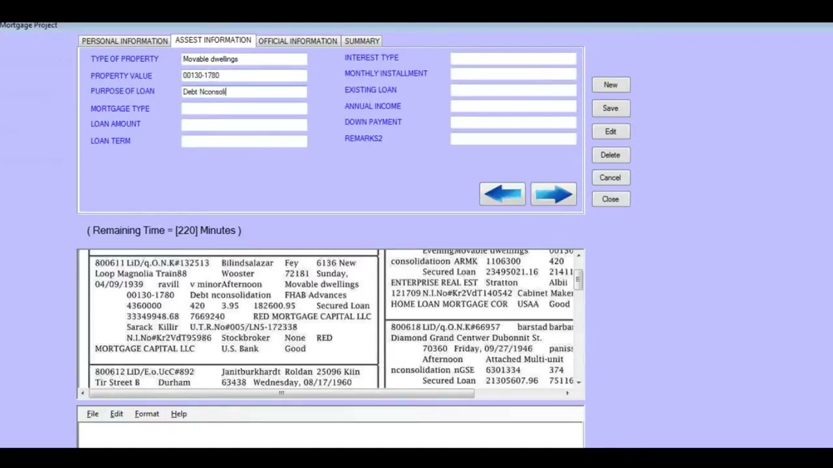Click the Existing Loan input field
Screen dimensions: 833x468
pyautogui.click(x=513, y=90)
